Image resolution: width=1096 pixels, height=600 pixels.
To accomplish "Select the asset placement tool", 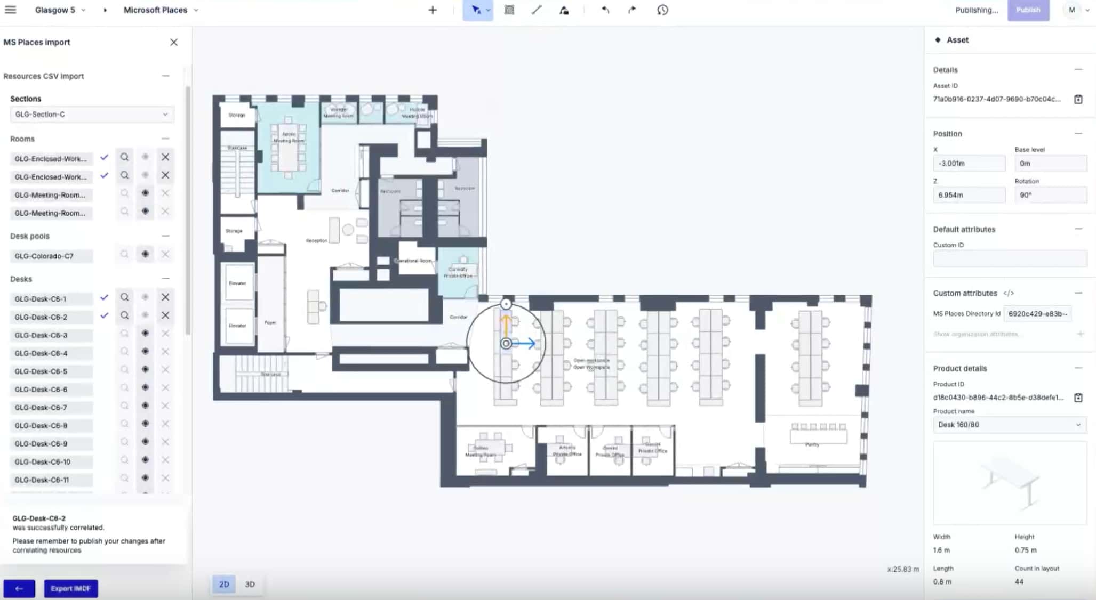I will (564, 10).
